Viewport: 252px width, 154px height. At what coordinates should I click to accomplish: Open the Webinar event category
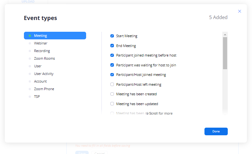(x=41, y=43)
